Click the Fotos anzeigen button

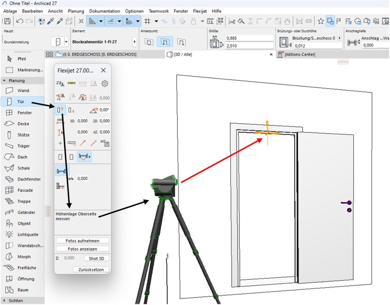pyautogui.click(x=83, y=249)
